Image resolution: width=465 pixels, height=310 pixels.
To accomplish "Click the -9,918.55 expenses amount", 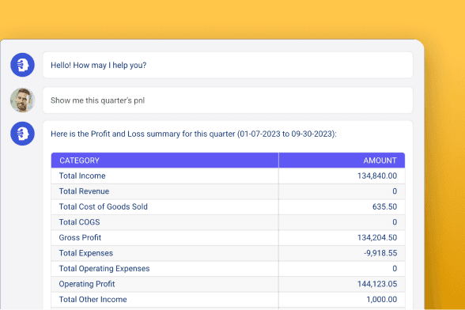I will [x=380, y=253].
